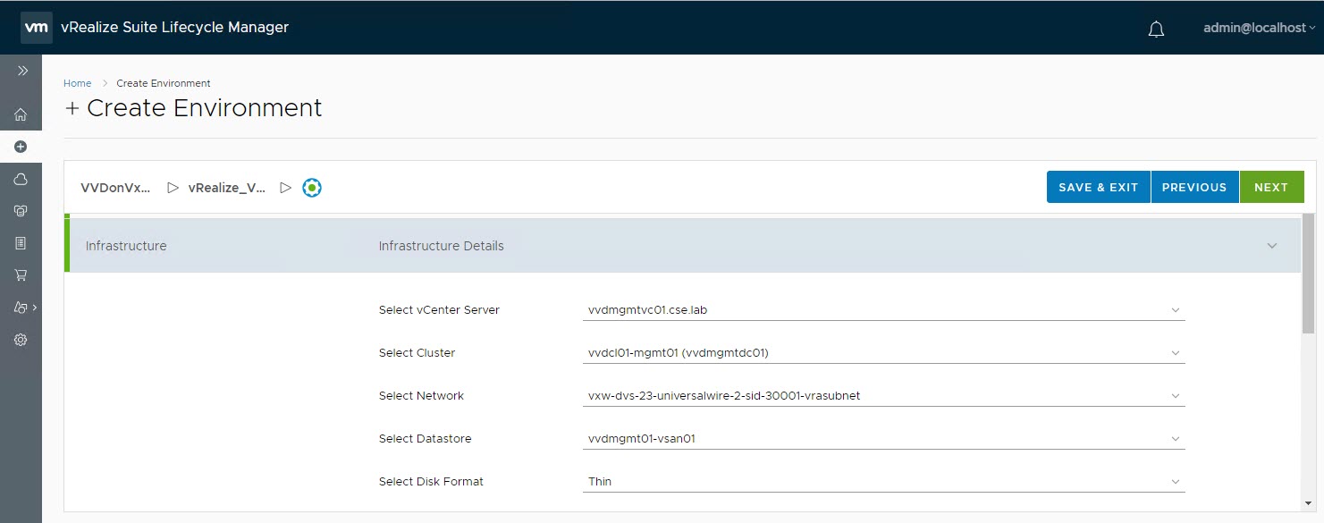
Task: Open the requests list sidebar icon
Action: point(21,243)
